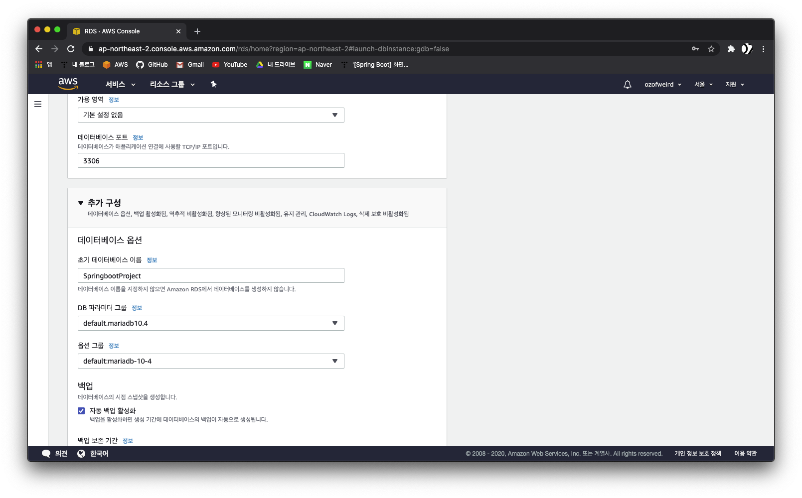Open the ozofweird account menu
The height and width of the screenshot is (498, 802).
663,84
